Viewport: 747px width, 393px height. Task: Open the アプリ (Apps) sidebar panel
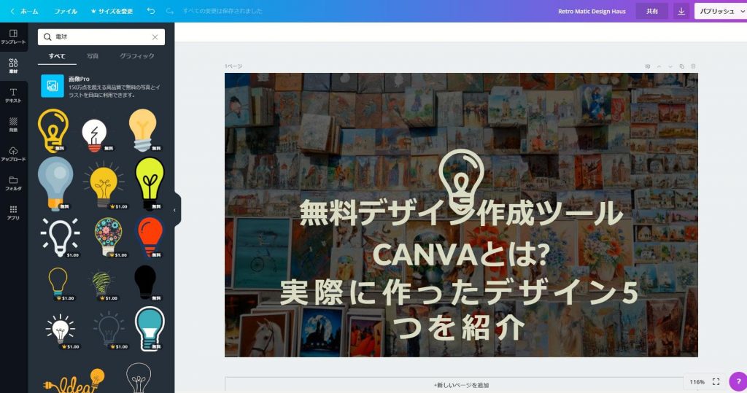point(13,212)
